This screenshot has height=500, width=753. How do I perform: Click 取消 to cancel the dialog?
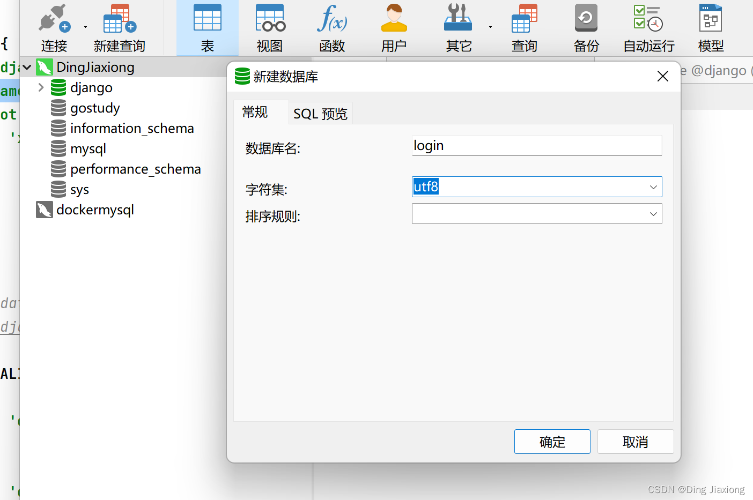pos(636,442)
